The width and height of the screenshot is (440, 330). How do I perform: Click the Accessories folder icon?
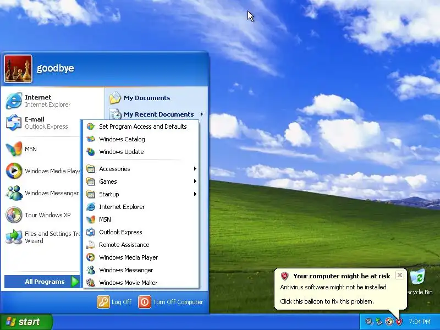click(x=91, y=169)
